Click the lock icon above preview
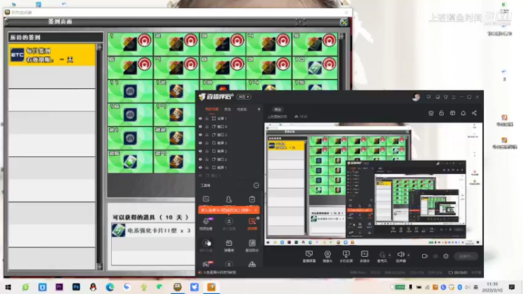523x294 pixels. tap(441, 113)
